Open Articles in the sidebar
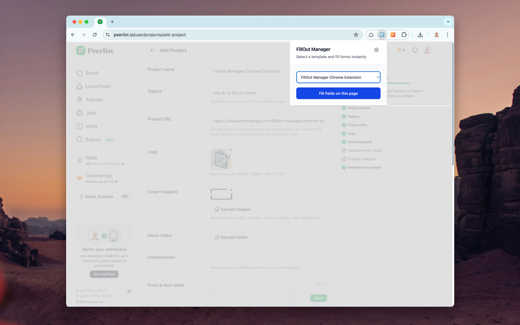Viewport: 520px width, 325px height. (x=89, y=100)
